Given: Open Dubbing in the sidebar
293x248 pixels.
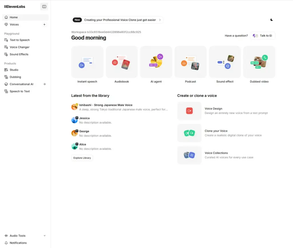Looking at the screenshot, I should 15,77.
